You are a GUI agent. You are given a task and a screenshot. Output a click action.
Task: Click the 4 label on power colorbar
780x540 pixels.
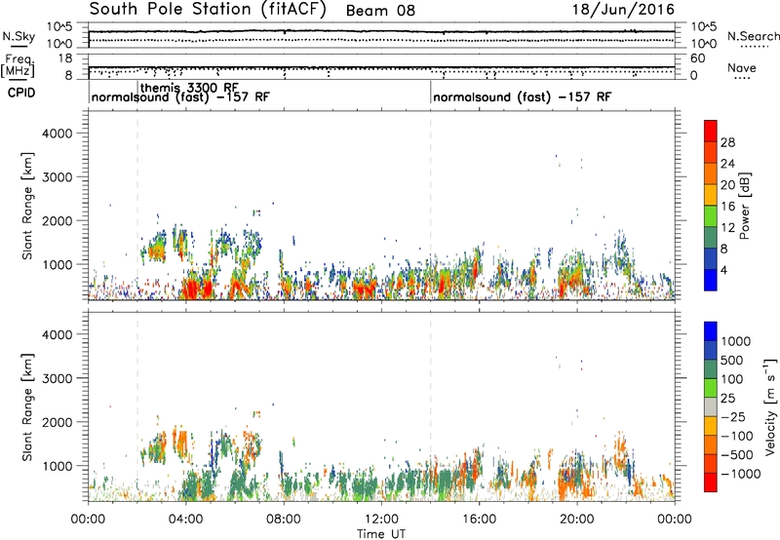[x=723, y=270]
